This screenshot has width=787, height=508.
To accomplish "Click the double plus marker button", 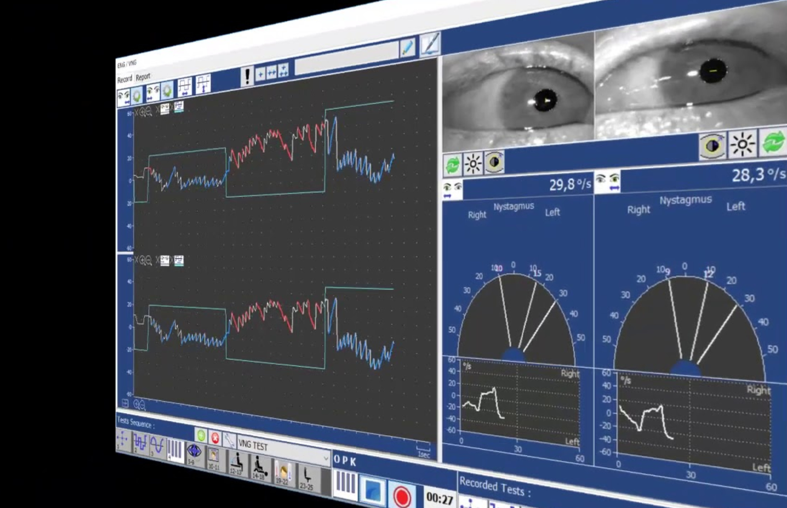I will click(x=272, y=72).
